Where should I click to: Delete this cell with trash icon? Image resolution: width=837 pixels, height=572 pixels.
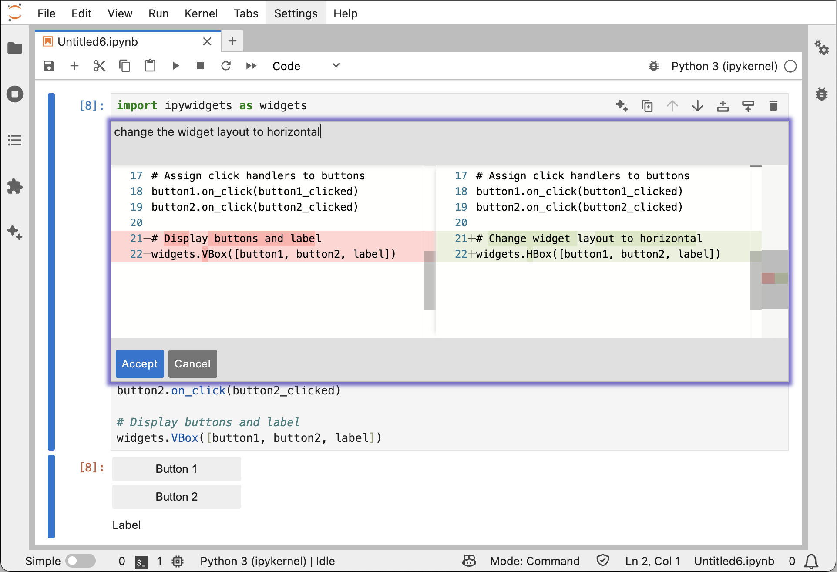click(x=773, y=106)
